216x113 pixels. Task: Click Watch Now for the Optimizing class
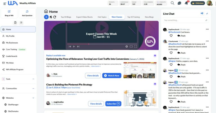coord(112,75)
